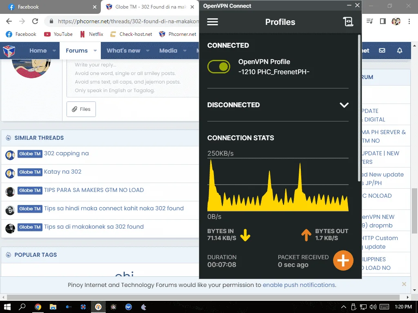Reload the page in Chrome

point(35,21)
